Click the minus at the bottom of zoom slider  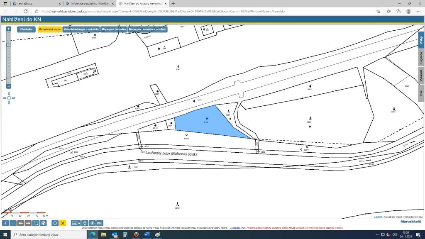[x=9, y=86]
